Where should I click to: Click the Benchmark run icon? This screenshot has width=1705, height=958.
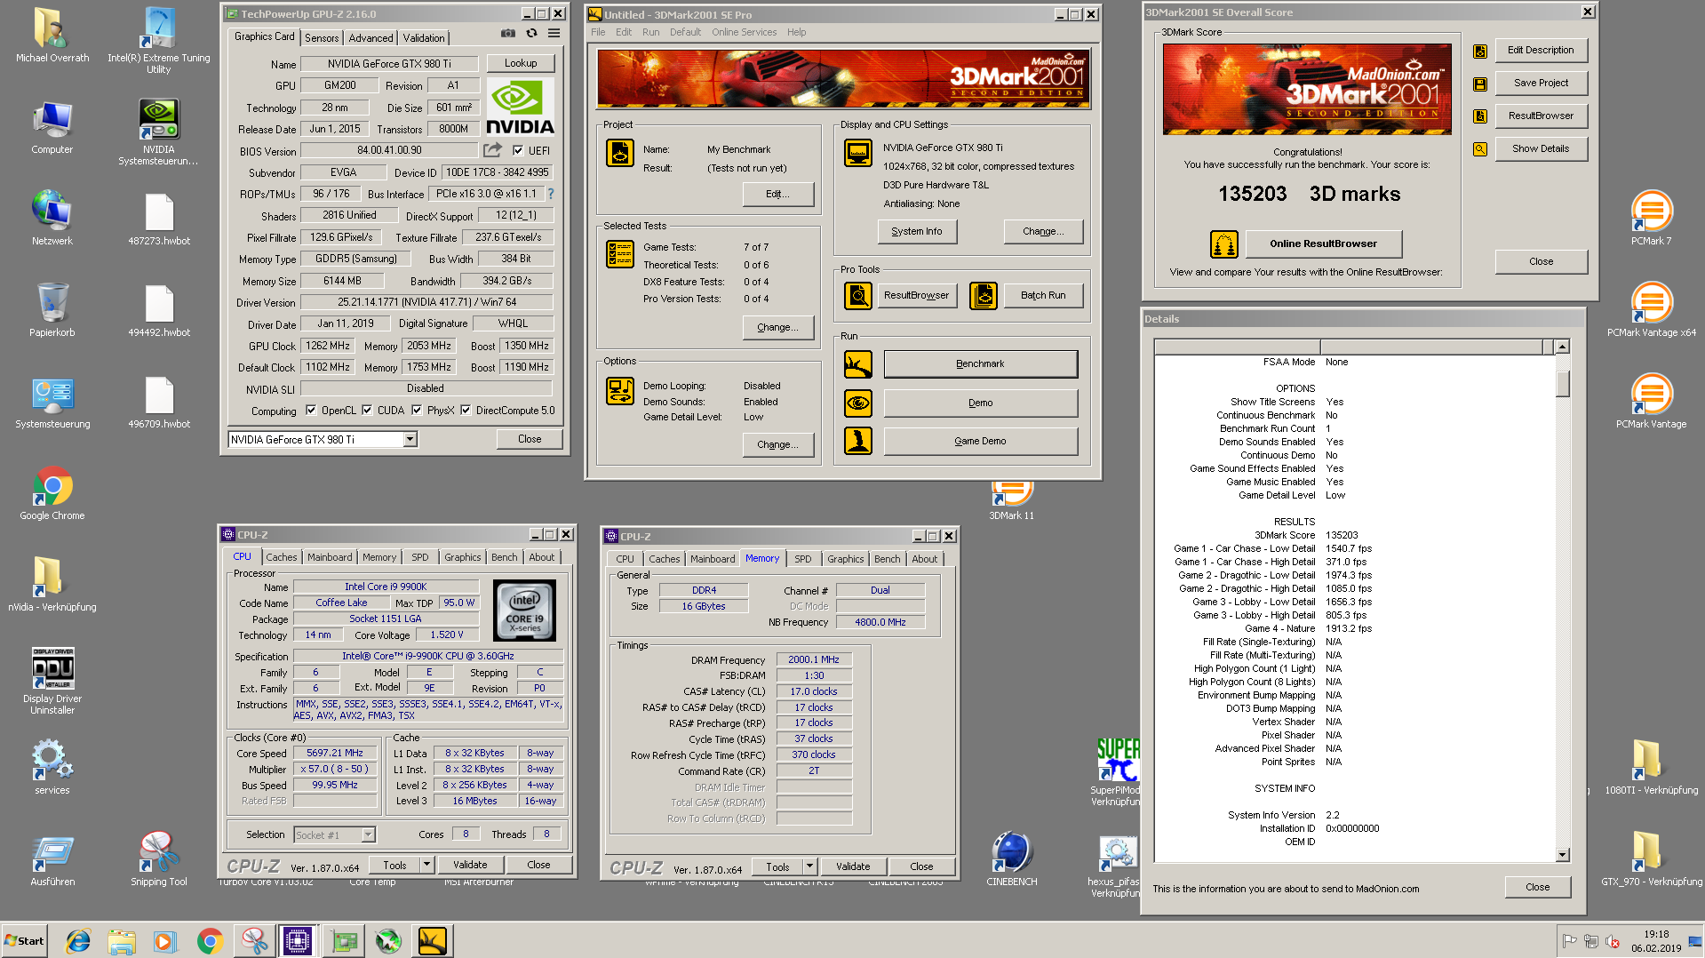858,364
